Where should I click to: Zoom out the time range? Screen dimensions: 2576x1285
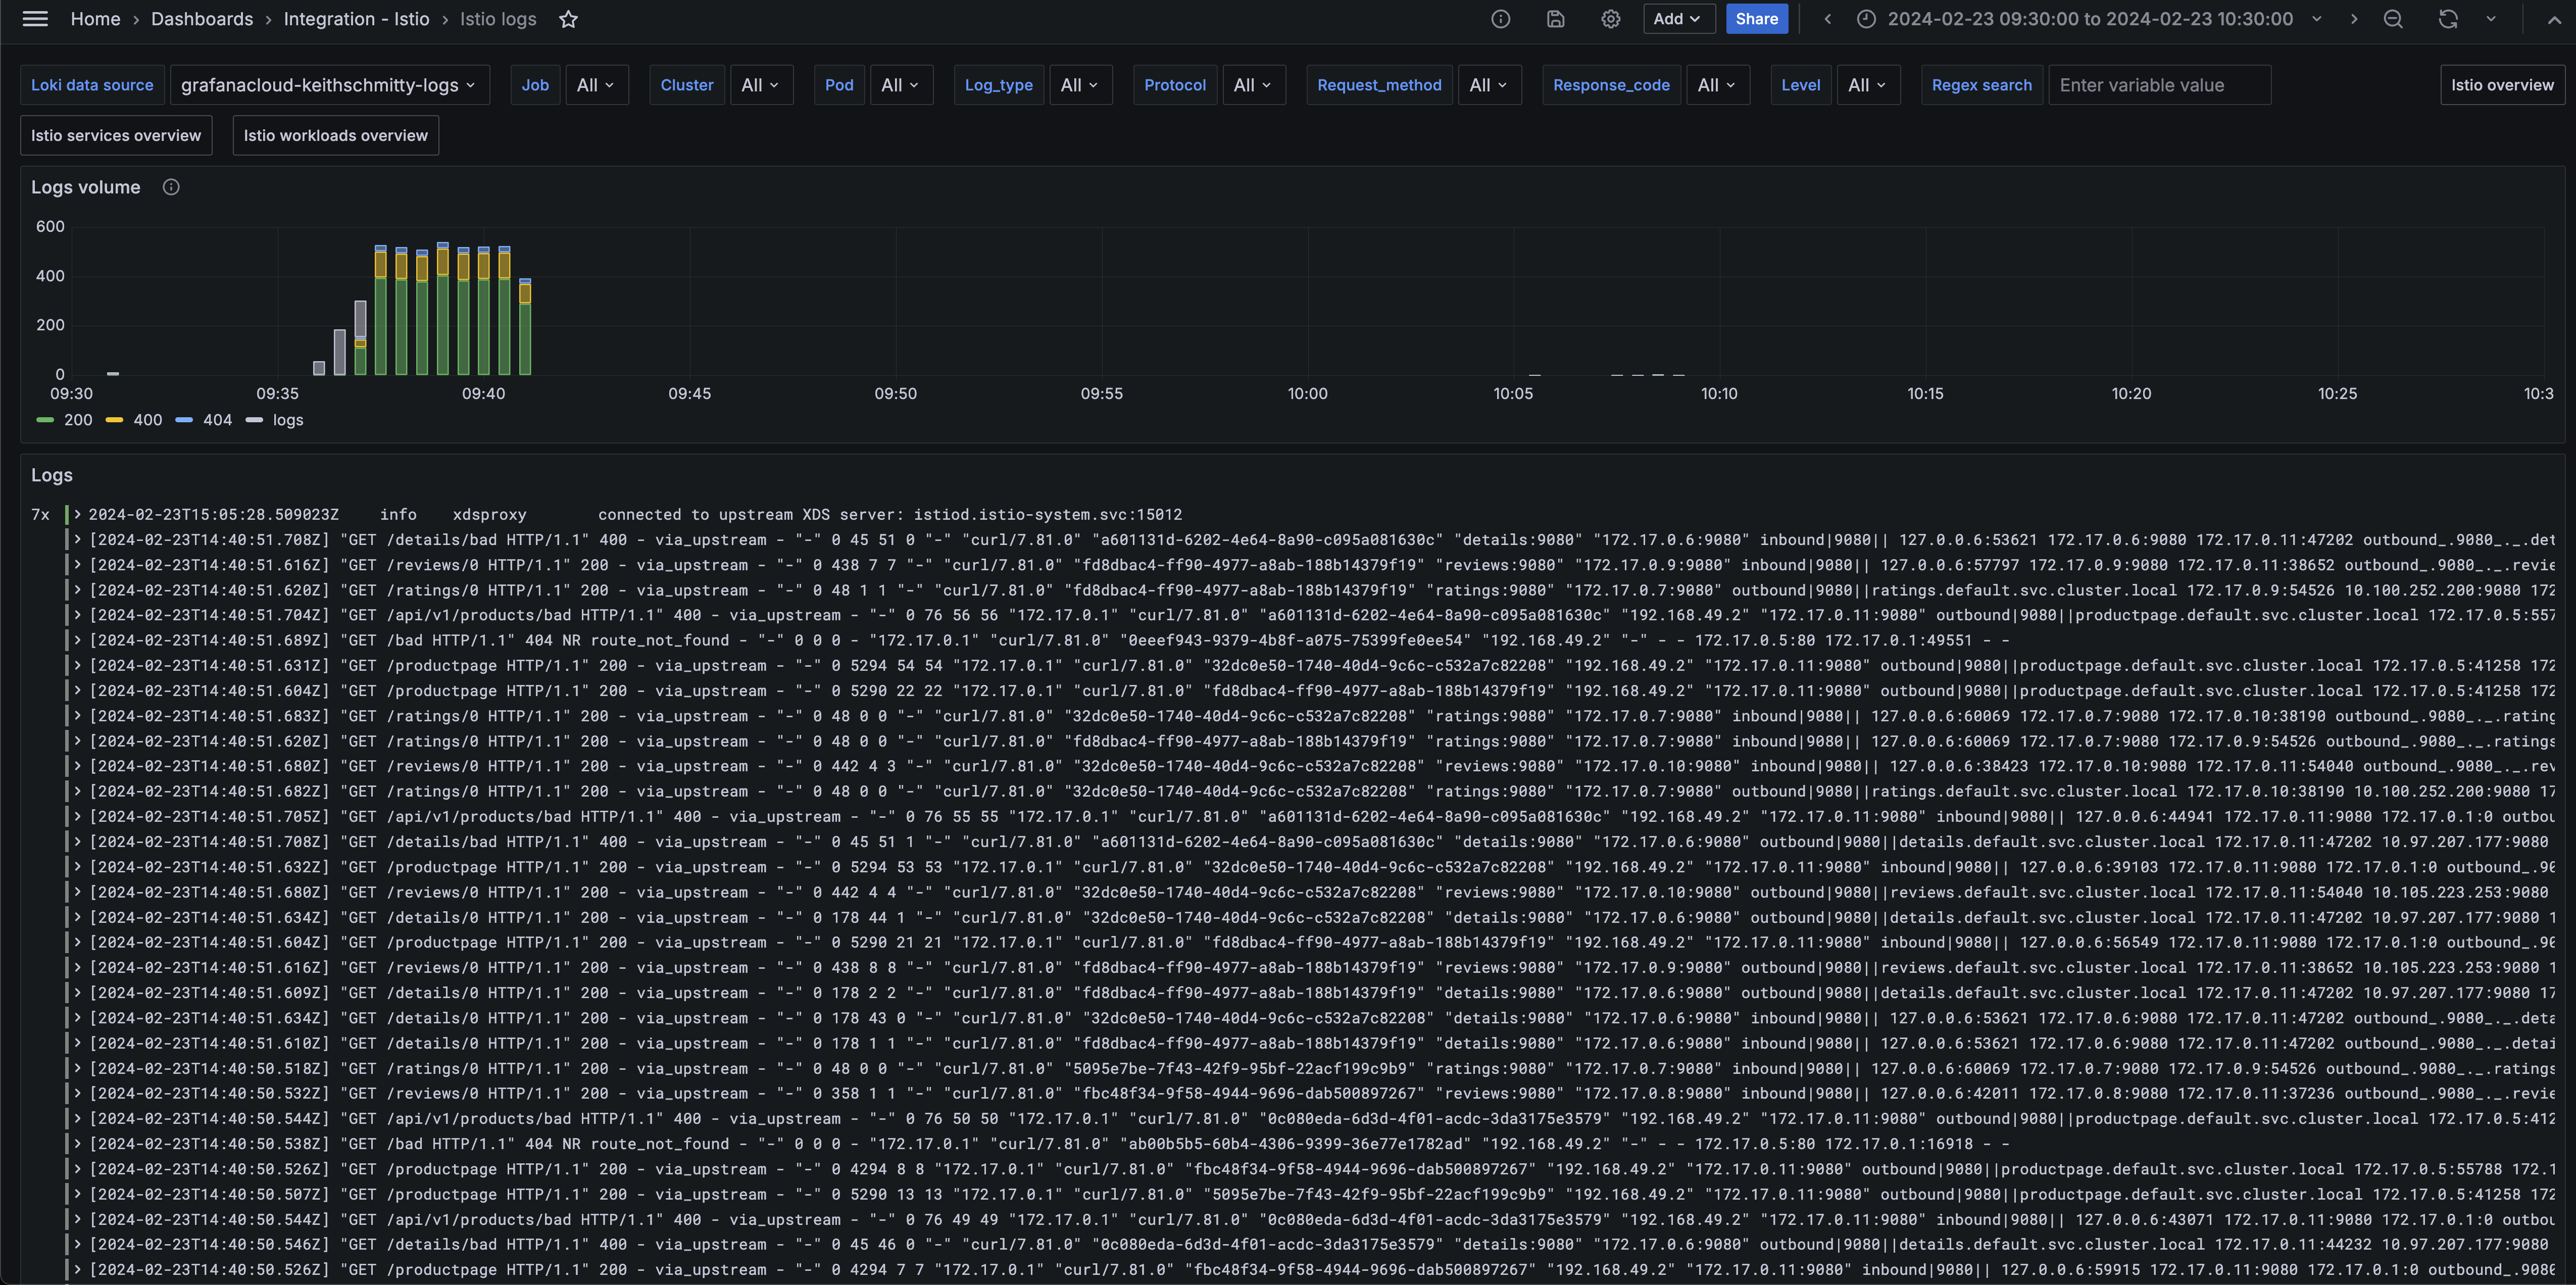tap(2392, 19)
